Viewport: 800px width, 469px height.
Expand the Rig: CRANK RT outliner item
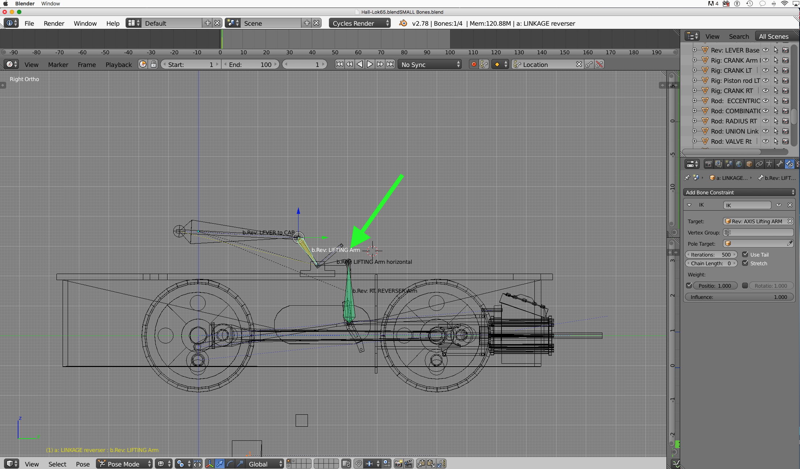[694, 90]
